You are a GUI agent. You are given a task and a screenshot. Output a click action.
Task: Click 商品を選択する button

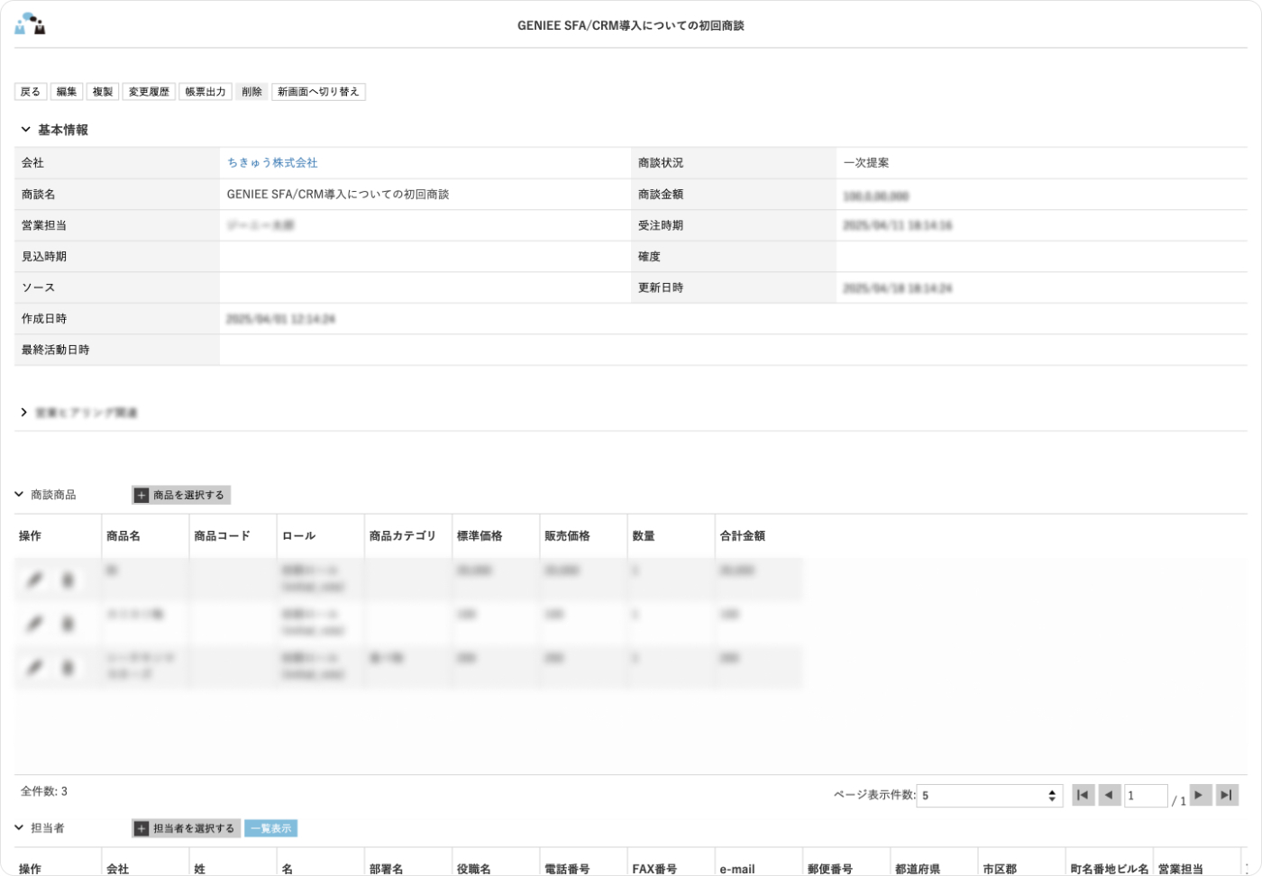tap(181, 496)
